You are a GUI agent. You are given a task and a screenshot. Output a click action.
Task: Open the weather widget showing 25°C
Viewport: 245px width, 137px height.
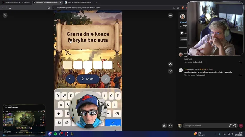coord(200,134)
